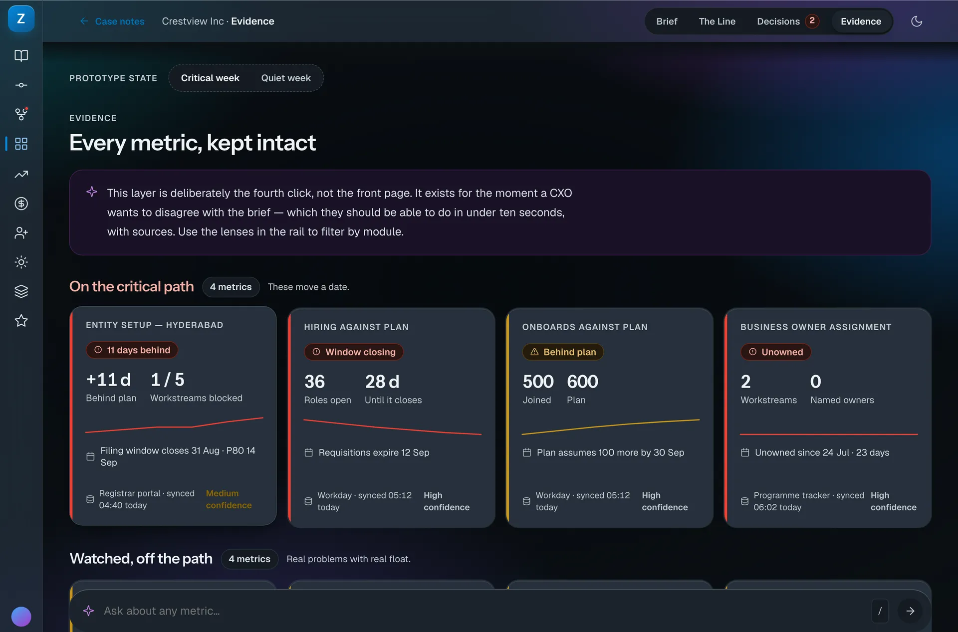958x632 pixels.
Task: Open the book icon in sidebar
Action: point(21,55)
